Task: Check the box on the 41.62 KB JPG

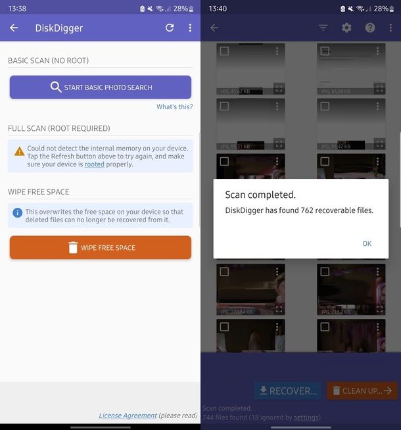Action: click(224, 51)
